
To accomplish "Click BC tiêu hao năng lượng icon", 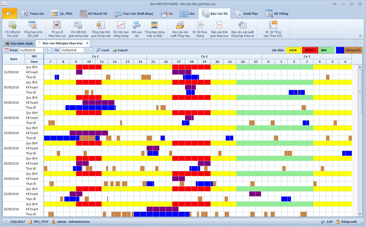I will click(x=121, y=29).
